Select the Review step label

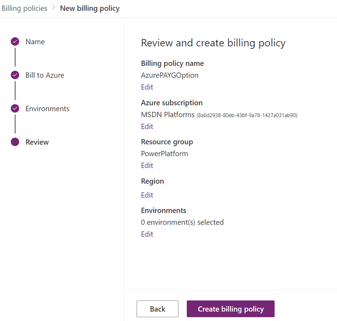pyautogui.click(x=37, y=142)
